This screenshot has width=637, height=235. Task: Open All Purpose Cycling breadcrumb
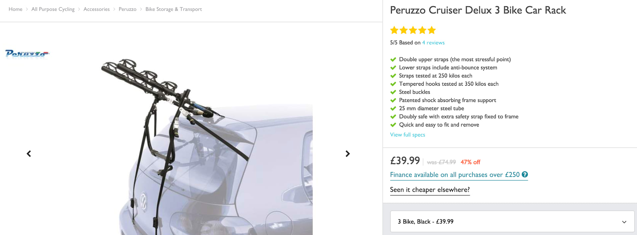pos(53,9)
